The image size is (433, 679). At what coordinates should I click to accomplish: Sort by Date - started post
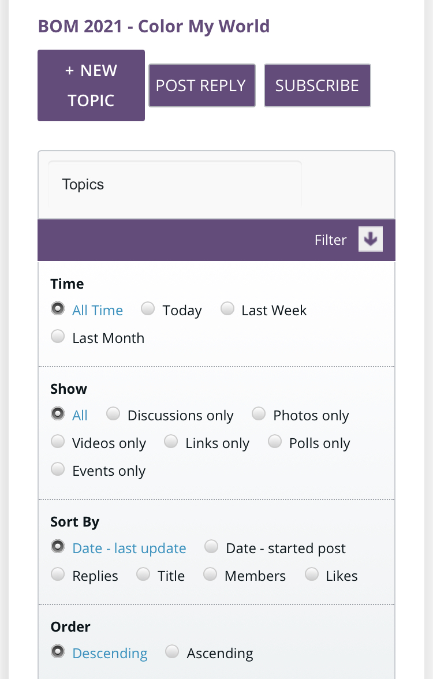211,547
